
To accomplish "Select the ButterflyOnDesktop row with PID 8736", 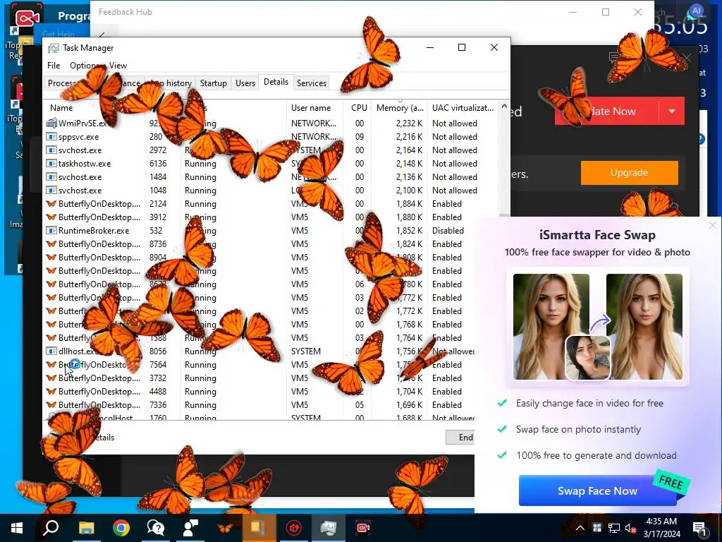I will tap(271, 243).
